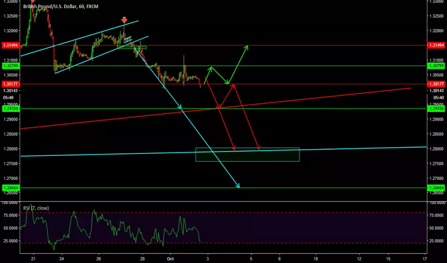Click date 5 on the time axis
This screenshot has width=447, height=263.
(251, 259)
